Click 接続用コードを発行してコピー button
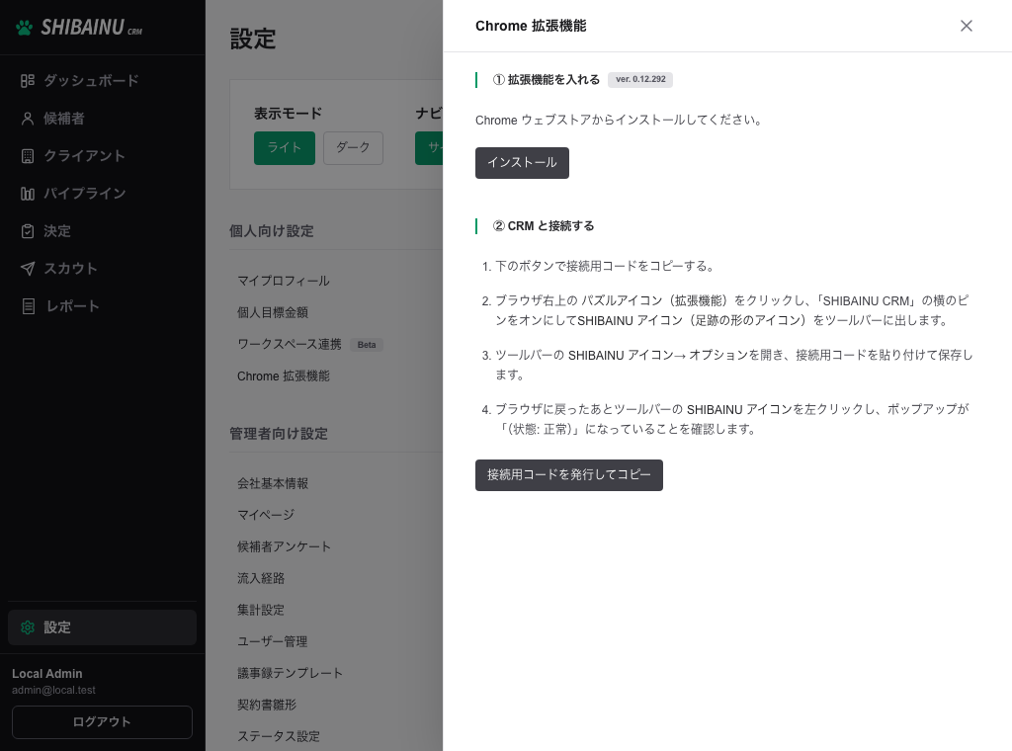The image size is (1012, 751). [568, 475]
